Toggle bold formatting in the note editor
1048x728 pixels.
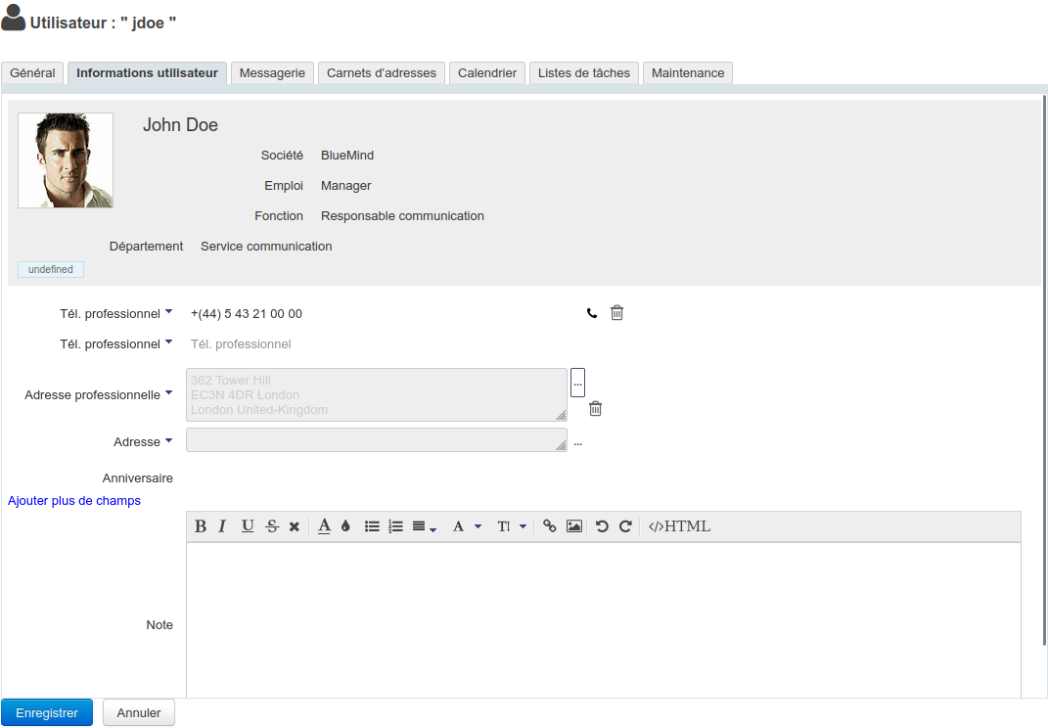[201, 526]
